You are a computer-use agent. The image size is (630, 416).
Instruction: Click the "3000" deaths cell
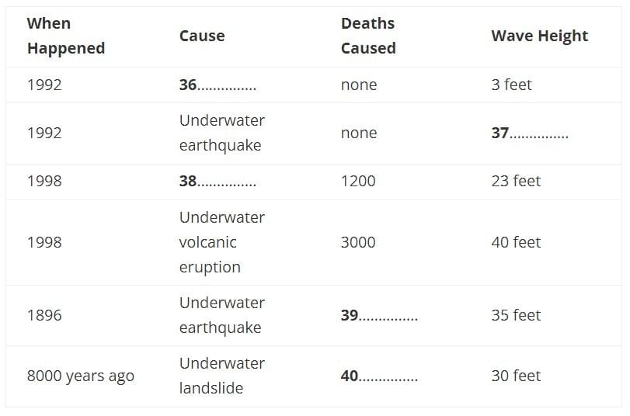pyautogui.click(x=357, y=242)
